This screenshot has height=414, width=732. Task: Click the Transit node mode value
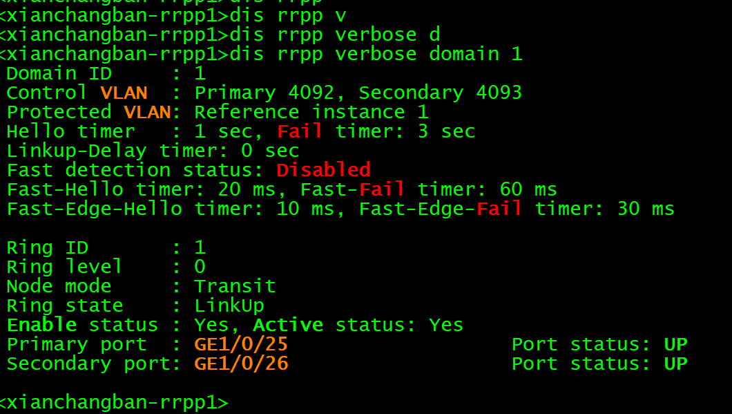[x=235, y=286]
